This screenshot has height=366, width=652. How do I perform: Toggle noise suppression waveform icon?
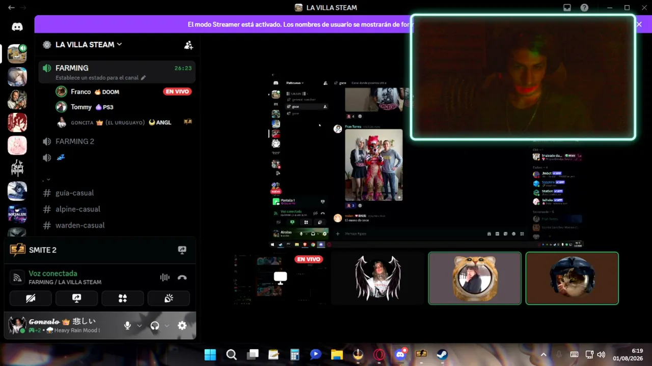pyautogui.click(x=165, y=278)
